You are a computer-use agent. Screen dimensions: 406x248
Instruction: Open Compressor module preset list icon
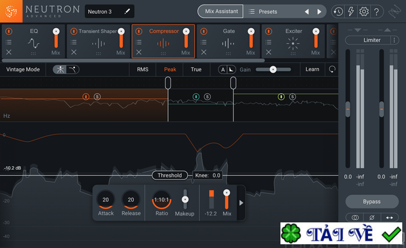tap(139, 42)
